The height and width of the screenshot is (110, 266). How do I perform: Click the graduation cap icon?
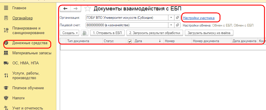6,88
